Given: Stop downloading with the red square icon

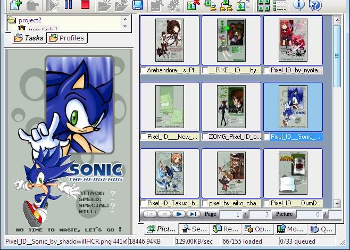Looking at the screenshot, I should [85, 4].
